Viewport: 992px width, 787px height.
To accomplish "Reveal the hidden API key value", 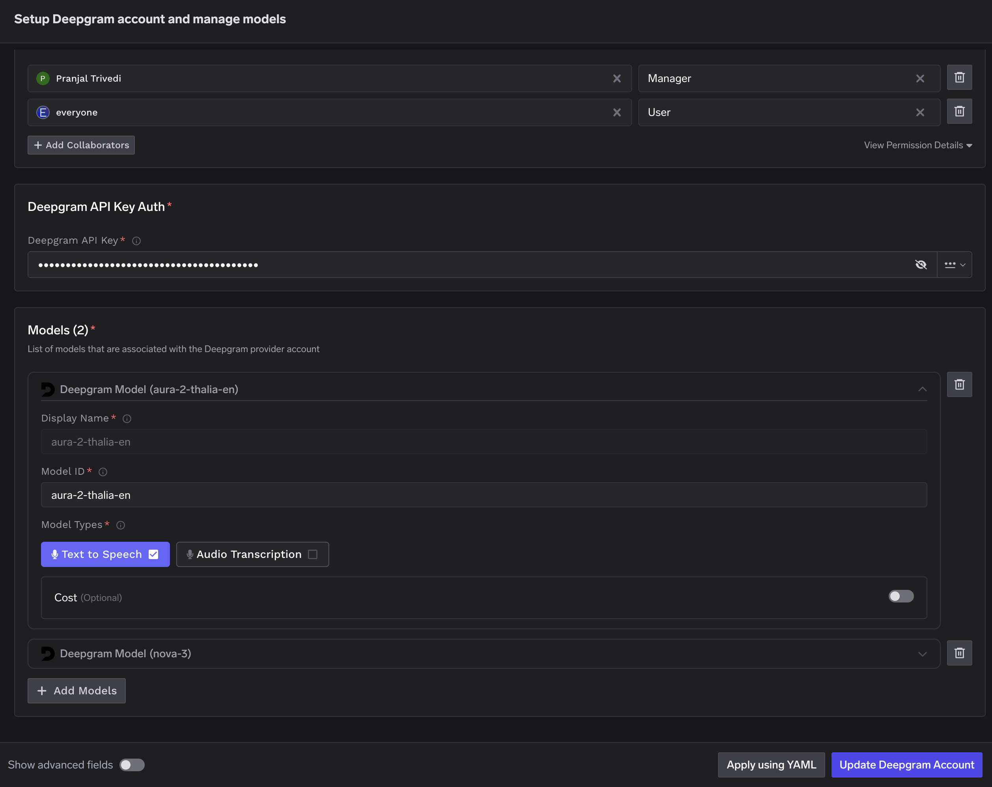I will click(921, 265).
